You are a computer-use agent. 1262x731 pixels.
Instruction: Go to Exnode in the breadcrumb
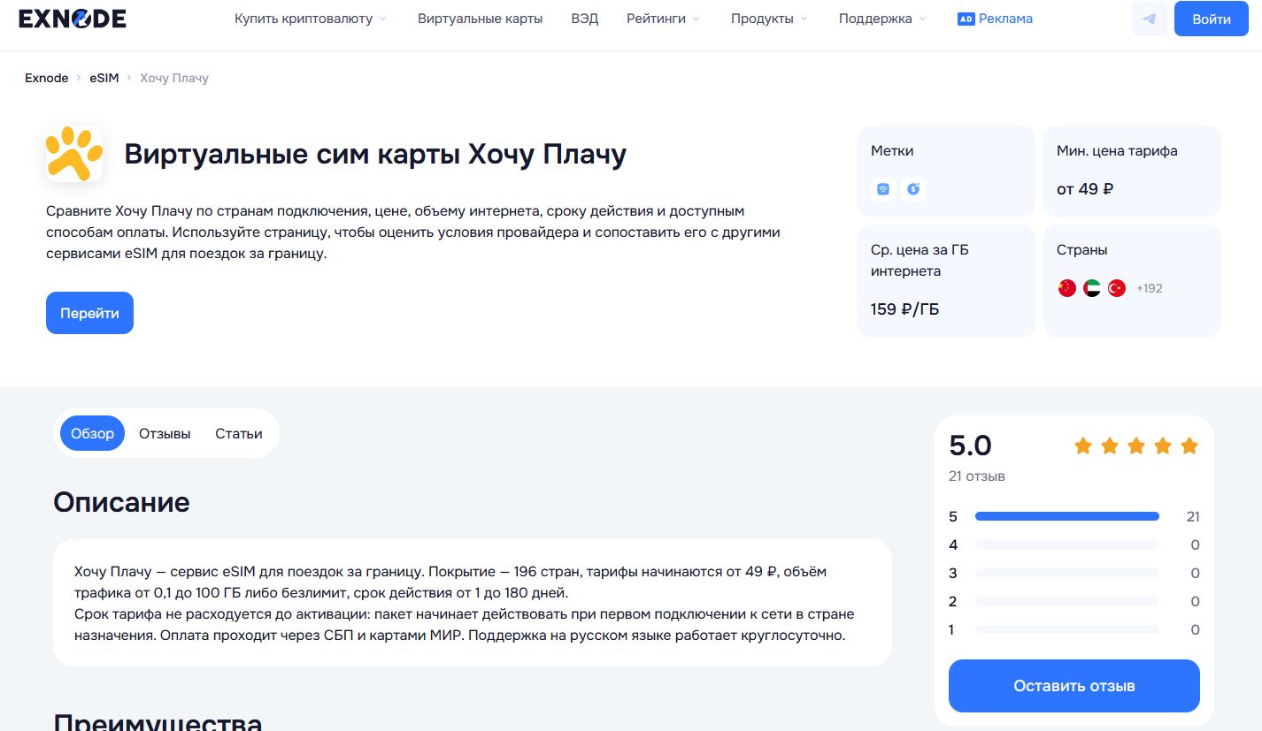click(x=47, y=78)
